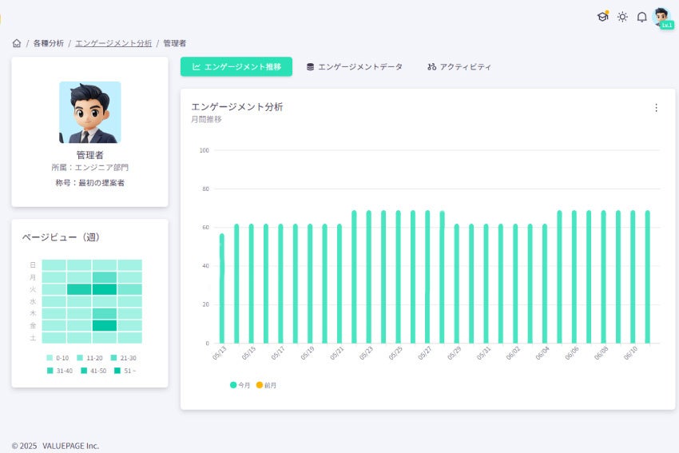Click the database icon beside エンゲージメントデータ

coord(310,66)
